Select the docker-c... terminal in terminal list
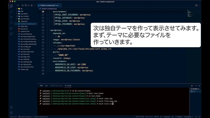 pos(196,89)
